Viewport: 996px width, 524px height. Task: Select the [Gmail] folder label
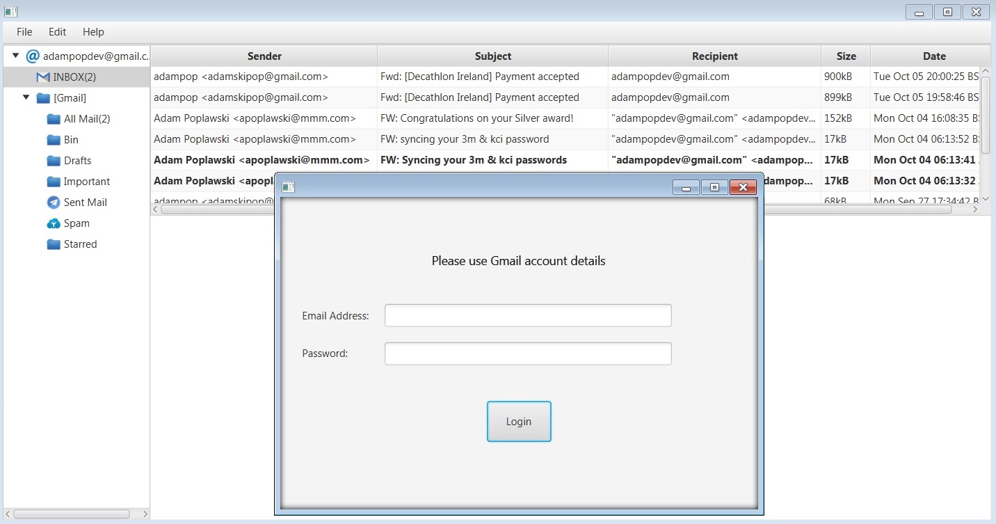pyautogui.click(x=70, y=98)
